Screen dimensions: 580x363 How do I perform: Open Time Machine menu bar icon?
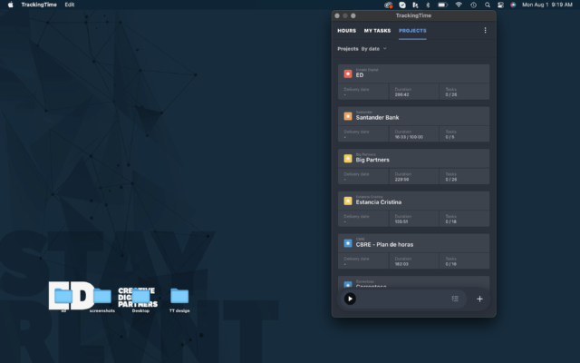coord(473,5)
